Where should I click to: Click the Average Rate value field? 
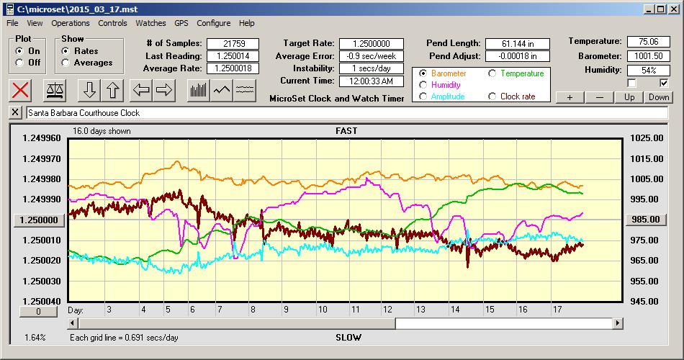point(233,68)
